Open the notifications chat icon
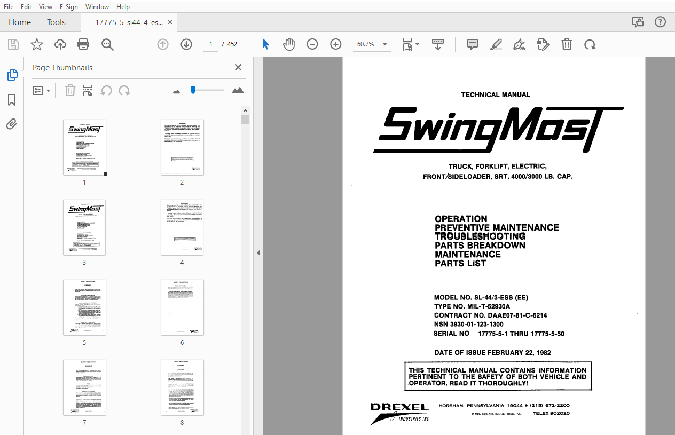 coord(638,22)
